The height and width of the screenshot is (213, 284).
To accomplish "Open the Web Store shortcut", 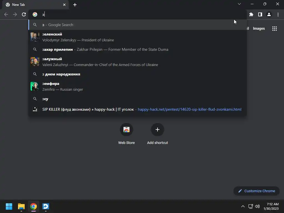I will tap(126, 134).
